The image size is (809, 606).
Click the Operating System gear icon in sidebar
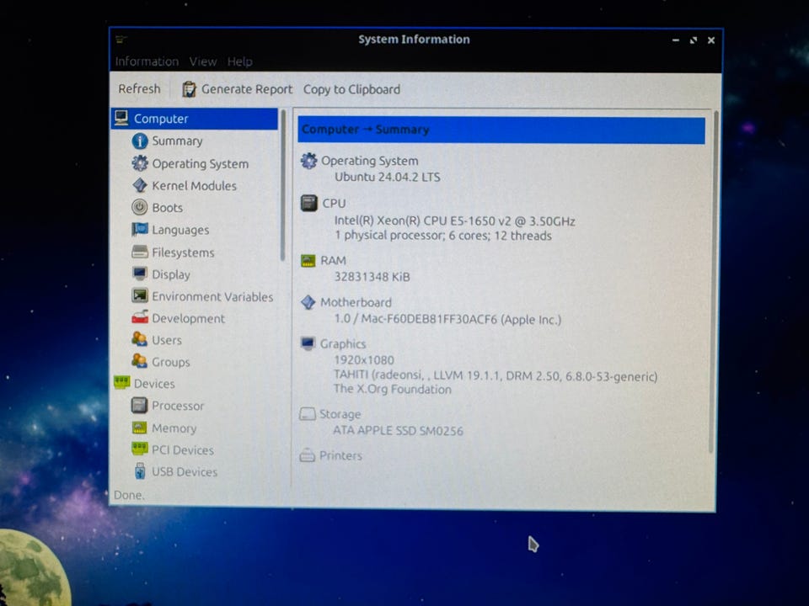[x=140, y=163]
